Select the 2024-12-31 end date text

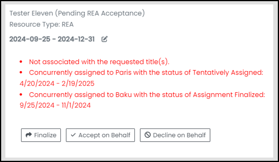click(76, 39)
